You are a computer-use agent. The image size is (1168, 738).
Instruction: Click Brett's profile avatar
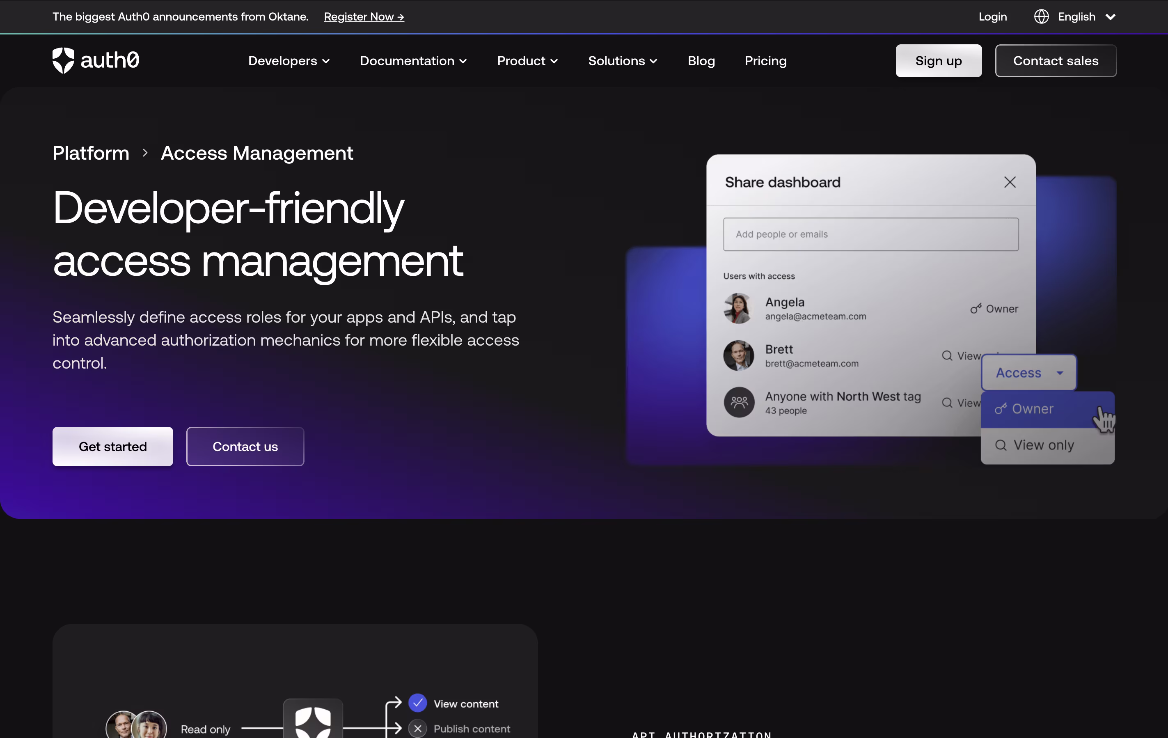pos(738,355)
